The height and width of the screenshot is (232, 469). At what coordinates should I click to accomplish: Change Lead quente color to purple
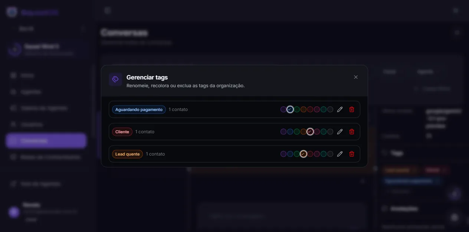(283, 154)
